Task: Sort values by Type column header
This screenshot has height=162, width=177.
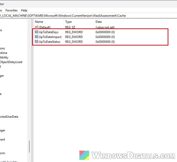Action: [x=69, y=22]
